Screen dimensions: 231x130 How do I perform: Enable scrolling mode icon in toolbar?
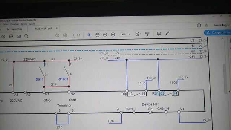pos(147,34)
